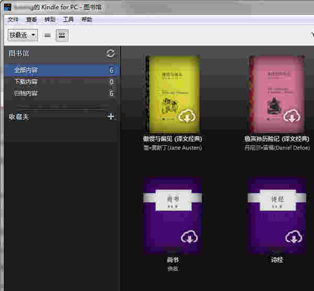
Task: Select 下载内容 in library sidebar
Action: [x=26, y=82]
